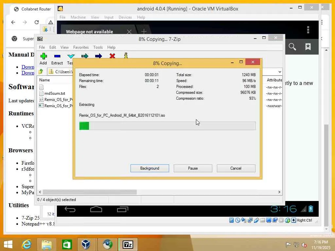Image resolution: width=335 pixels, height=251 pixels.
Task: Click the browser back arrow
Action: tap(13, 22)
